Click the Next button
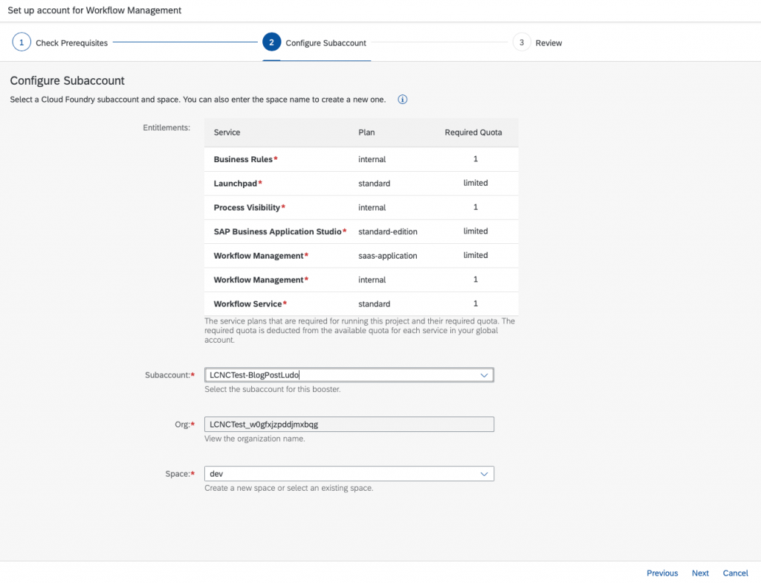761x583 pixels. [700, 573]
